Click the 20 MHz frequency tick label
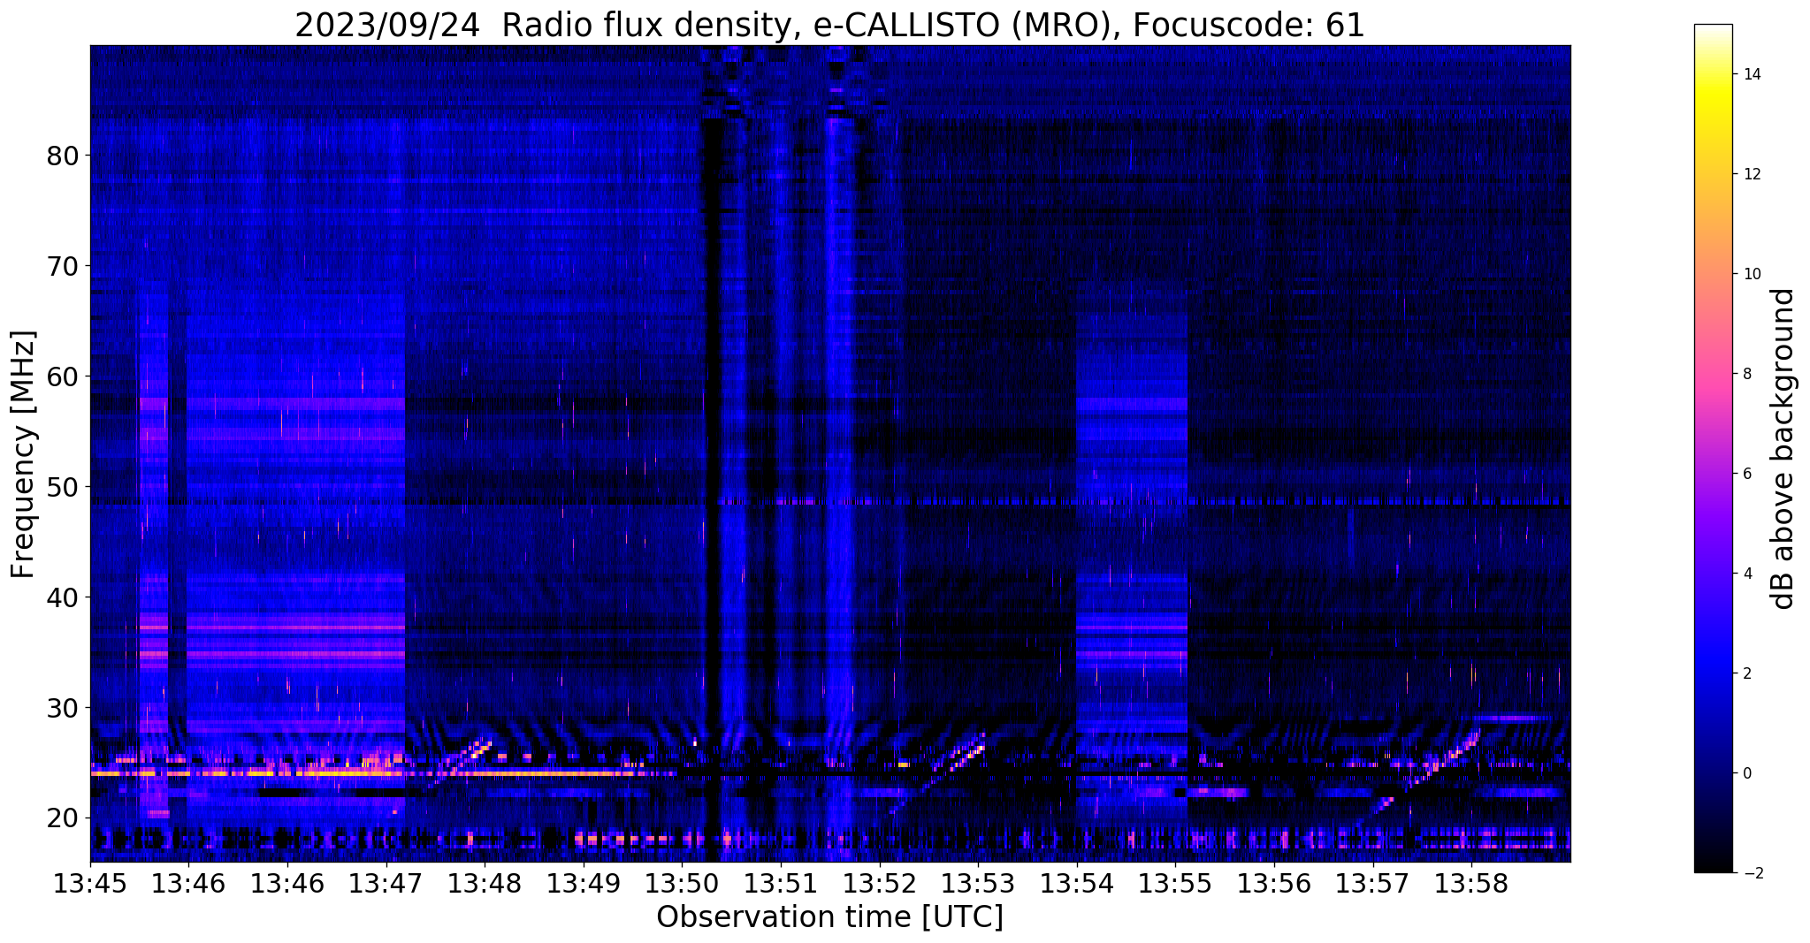This screenshot has height=943, width=1810. pos(62,818)
